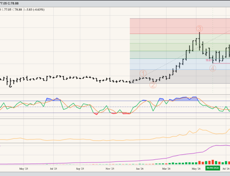Click the C78.88 close value readout

pos(17,10)
